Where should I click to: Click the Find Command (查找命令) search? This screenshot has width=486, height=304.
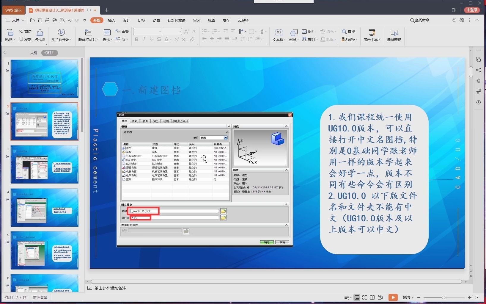(x=420, y=20)
